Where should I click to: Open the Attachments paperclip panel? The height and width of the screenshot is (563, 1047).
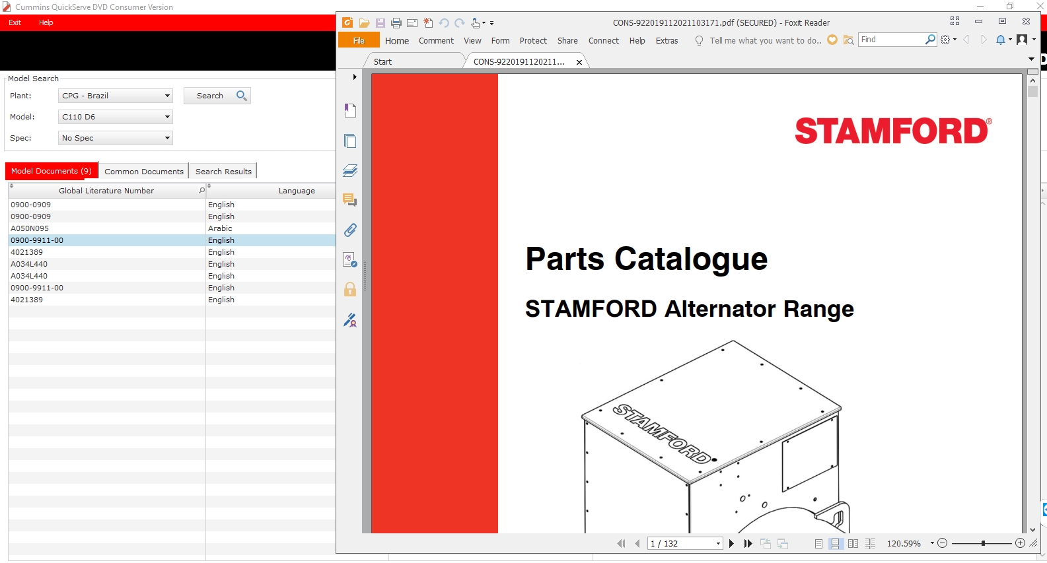pyautogui.click(x=350, y=230)
